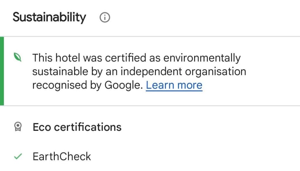Click the Sustainability info icon

tap(105, 17)
